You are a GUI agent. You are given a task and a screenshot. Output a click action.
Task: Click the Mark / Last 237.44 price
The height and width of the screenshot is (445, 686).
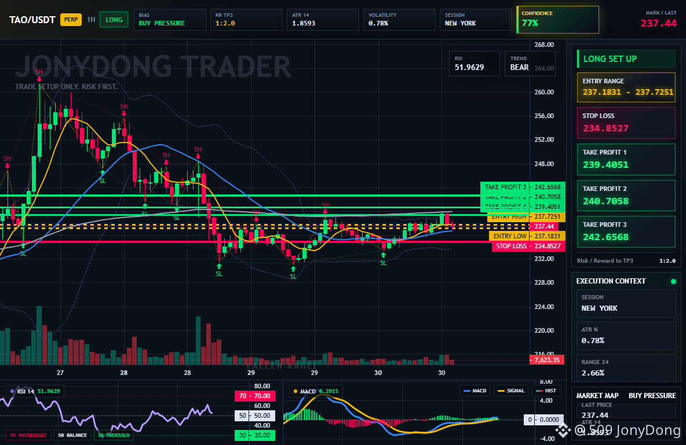pos(658,23)
